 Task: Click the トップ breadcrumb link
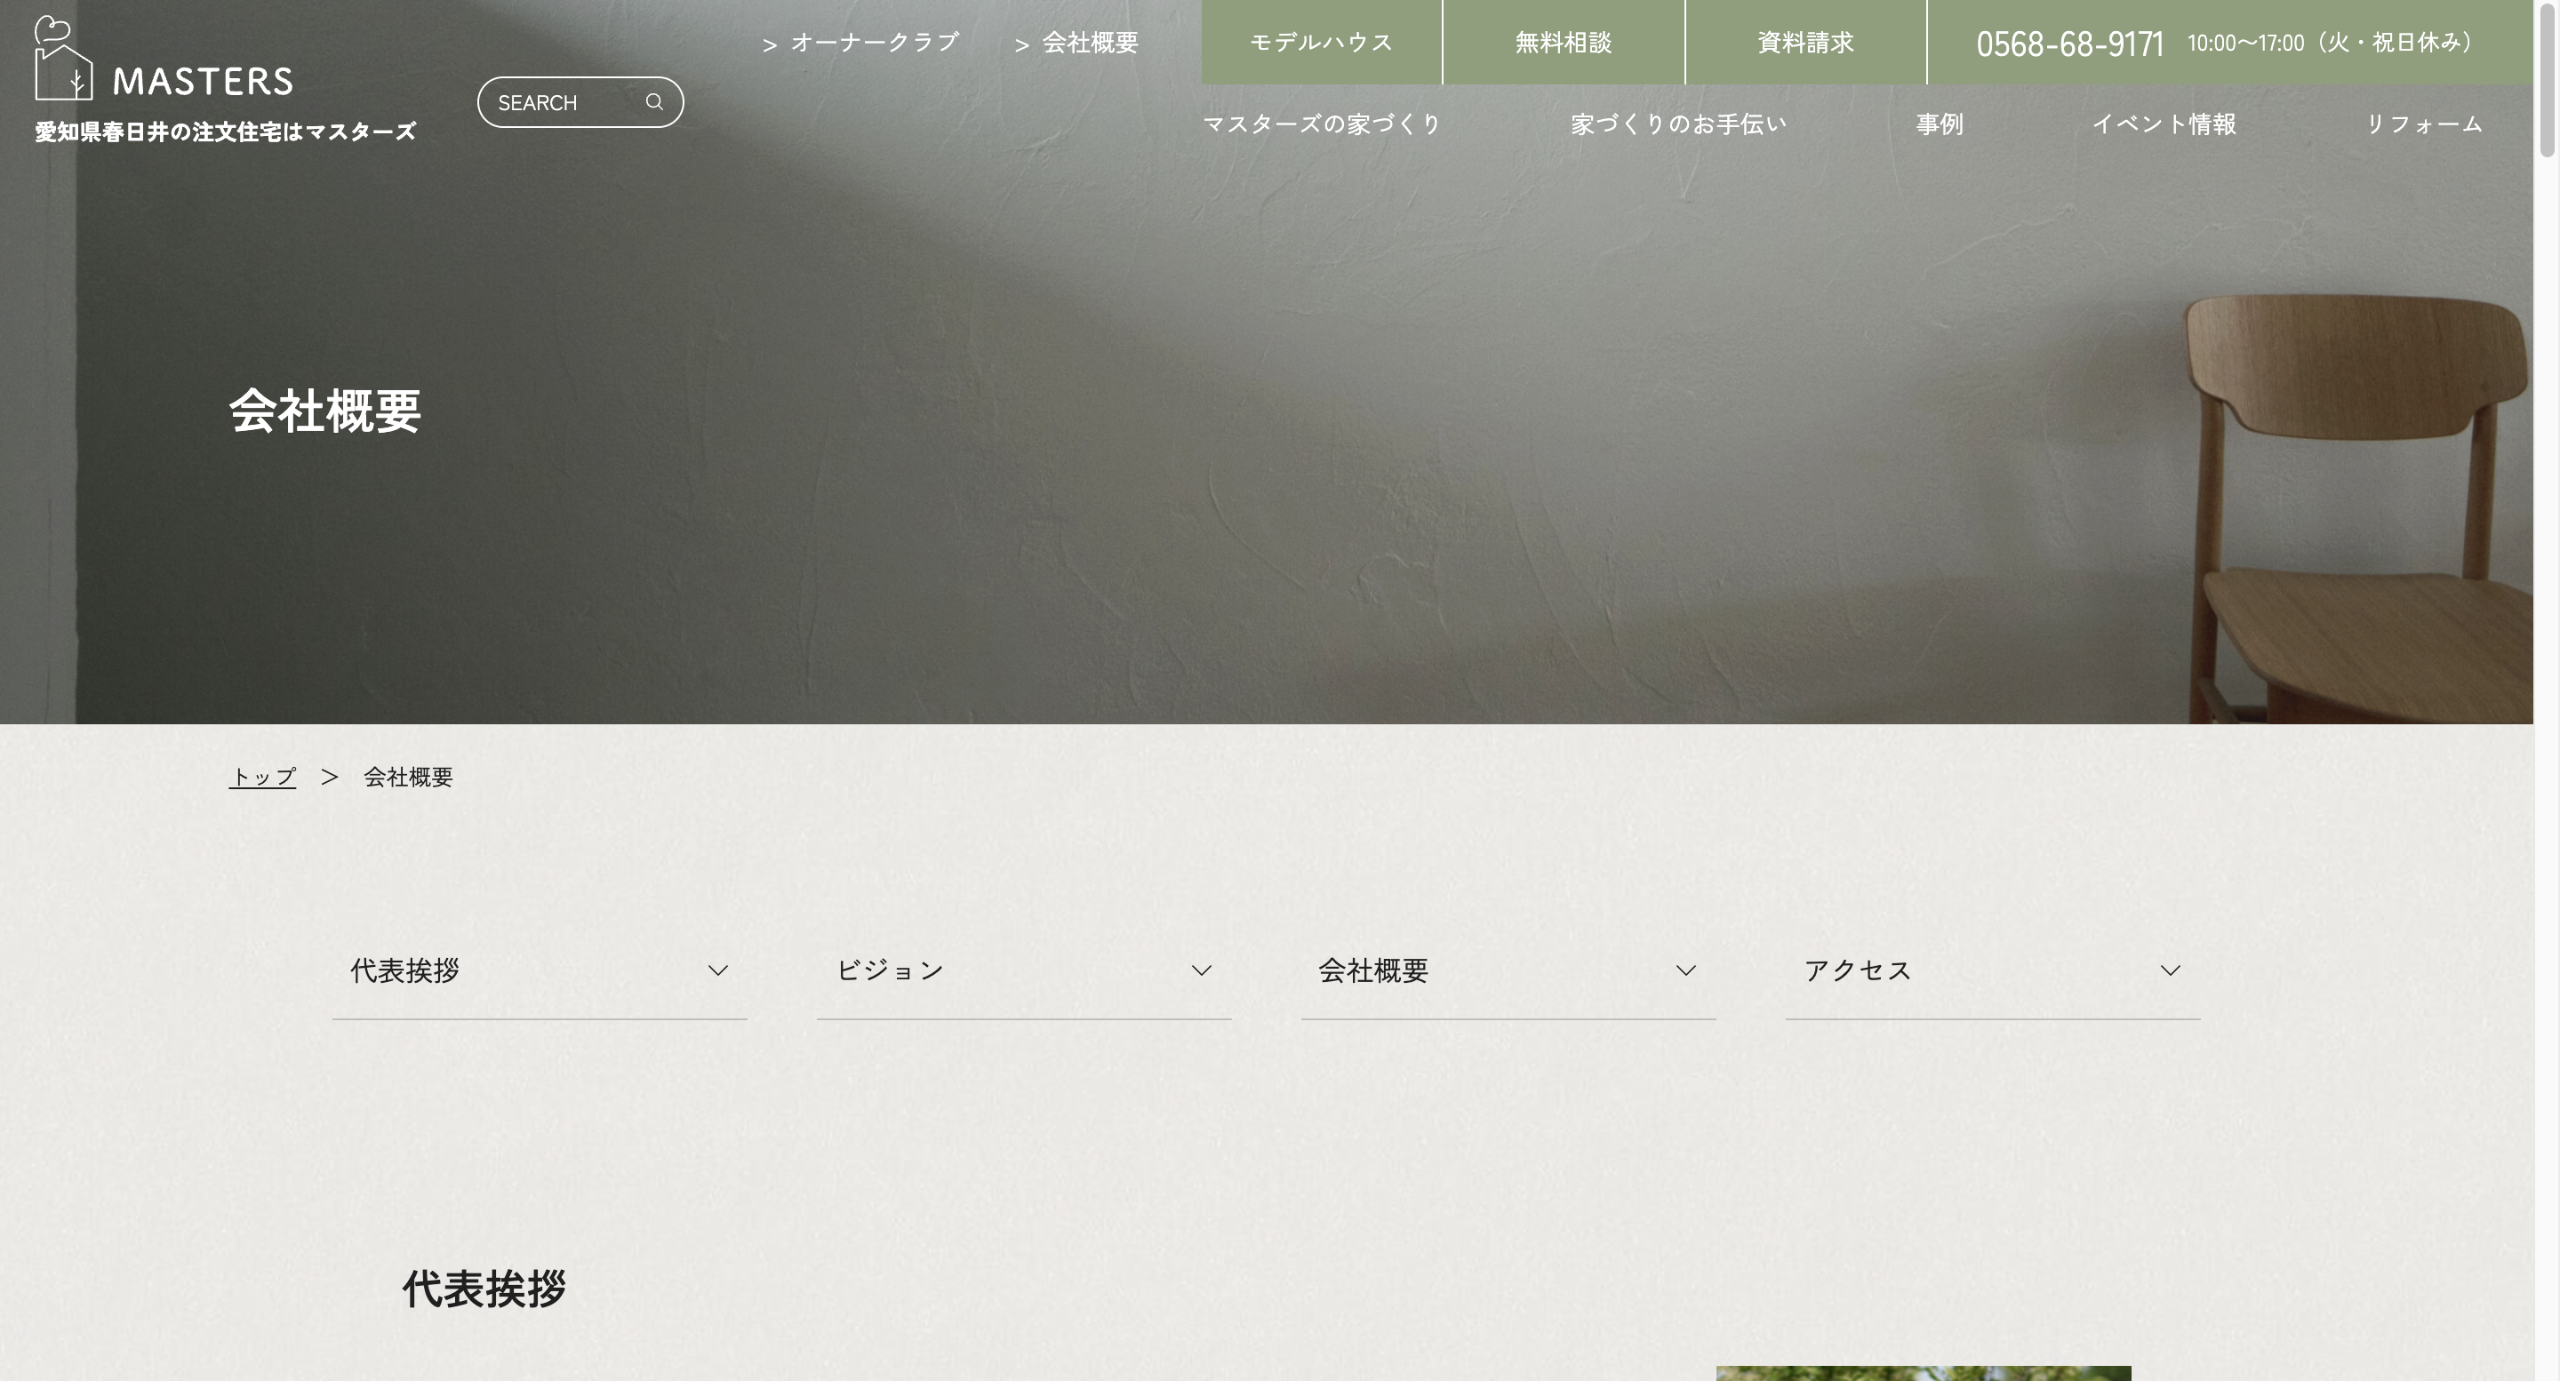coord(262,777)
